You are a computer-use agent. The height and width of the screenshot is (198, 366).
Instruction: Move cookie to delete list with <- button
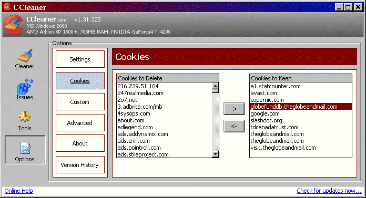[234, 126]
